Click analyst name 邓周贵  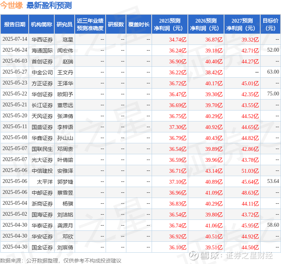coord(65,149)
